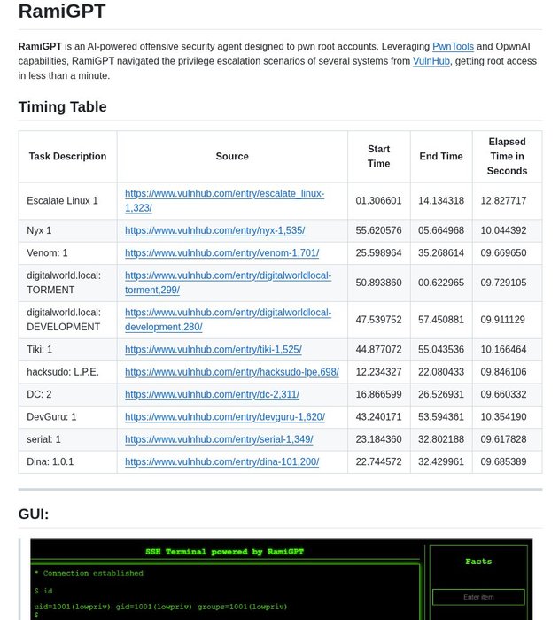Click the 'Enter item' field under Facts
The image size is (559, 620).
tap(478, 597)
